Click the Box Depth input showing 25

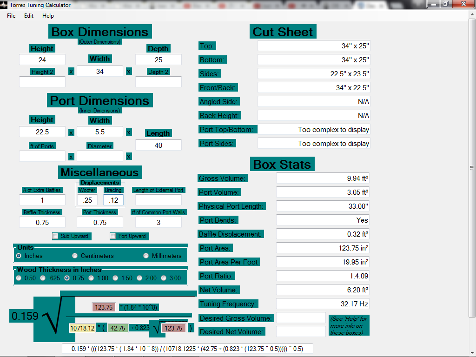(159, 59)
